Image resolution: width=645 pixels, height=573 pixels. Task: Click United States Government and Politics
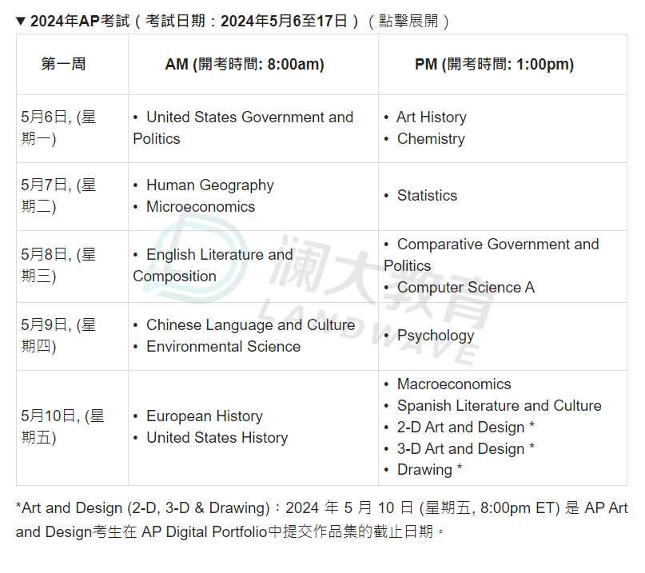(243, 128)
